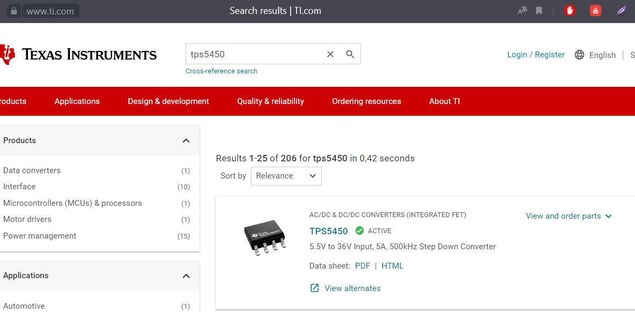Viewport: 635px width, 312px height.
Task: Click the lock icon in address bar
Action: click(13, 11)
